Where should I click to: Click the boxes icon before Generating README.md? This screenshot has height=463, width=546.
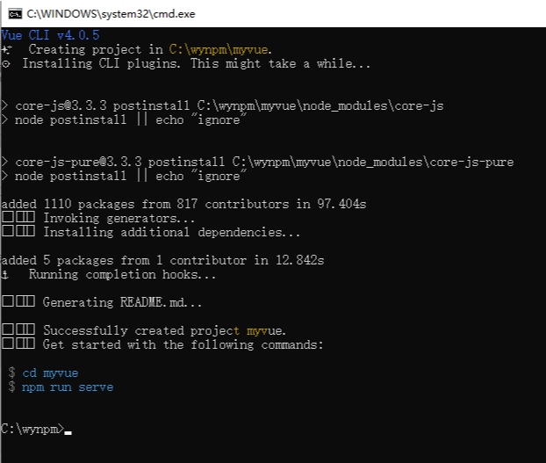click(x=18, y=302)
